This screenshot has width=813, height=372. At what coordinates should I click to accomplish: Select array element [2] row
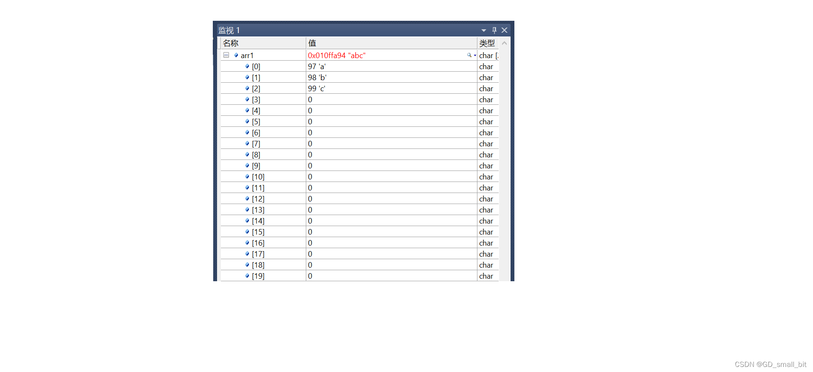[359, 88]
